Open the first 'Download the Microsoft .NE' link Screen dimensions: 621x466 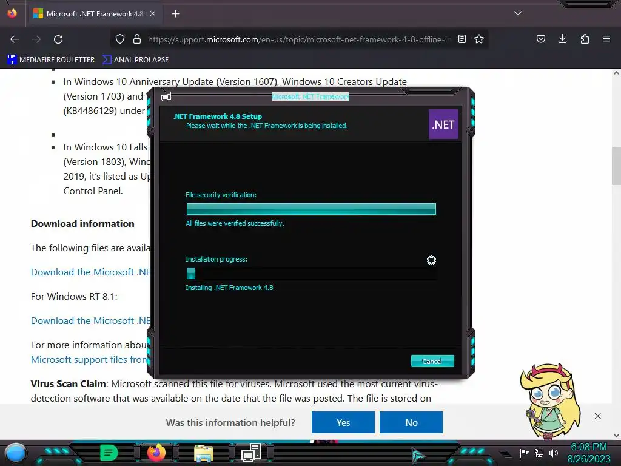click(x=91, y=272)
